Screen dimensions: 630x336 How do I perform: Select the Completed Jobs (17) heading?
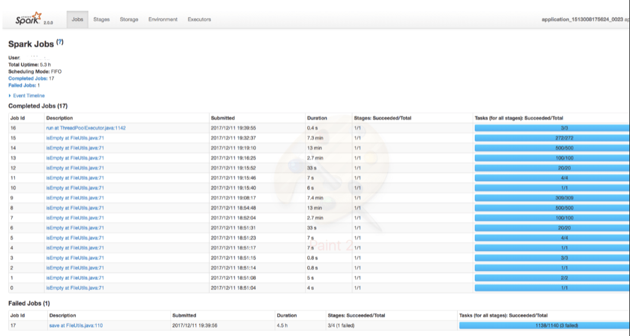[x=38, y=106]
